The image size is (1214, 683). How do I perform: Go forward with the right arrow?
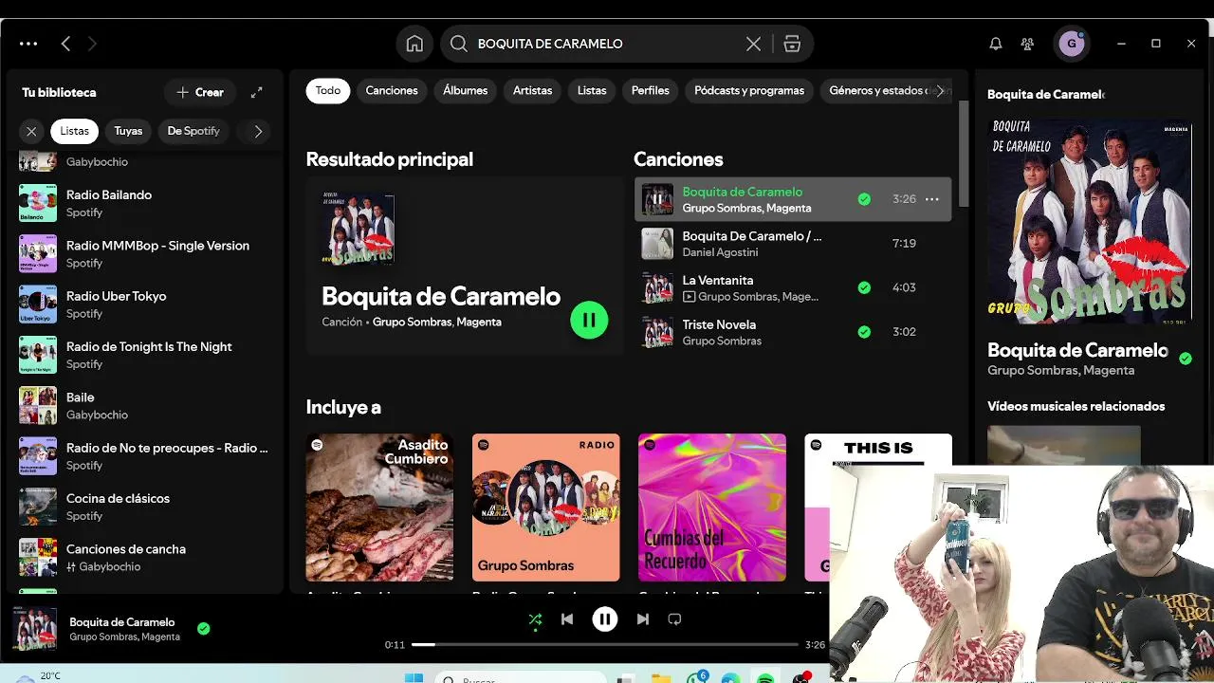point(92,44)
